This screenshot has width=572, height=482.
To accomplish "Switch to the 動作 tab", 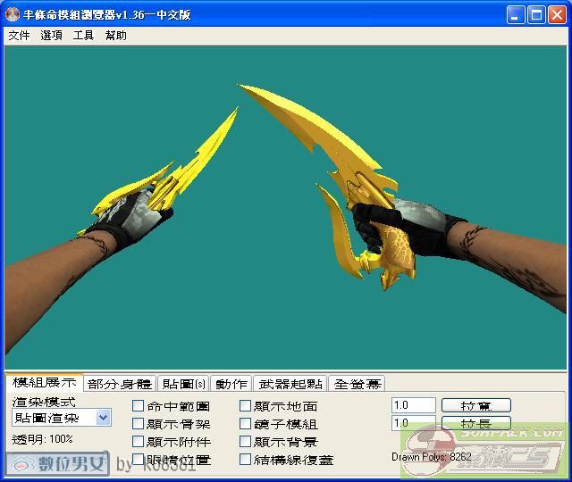I will click(x=231, y=384).
